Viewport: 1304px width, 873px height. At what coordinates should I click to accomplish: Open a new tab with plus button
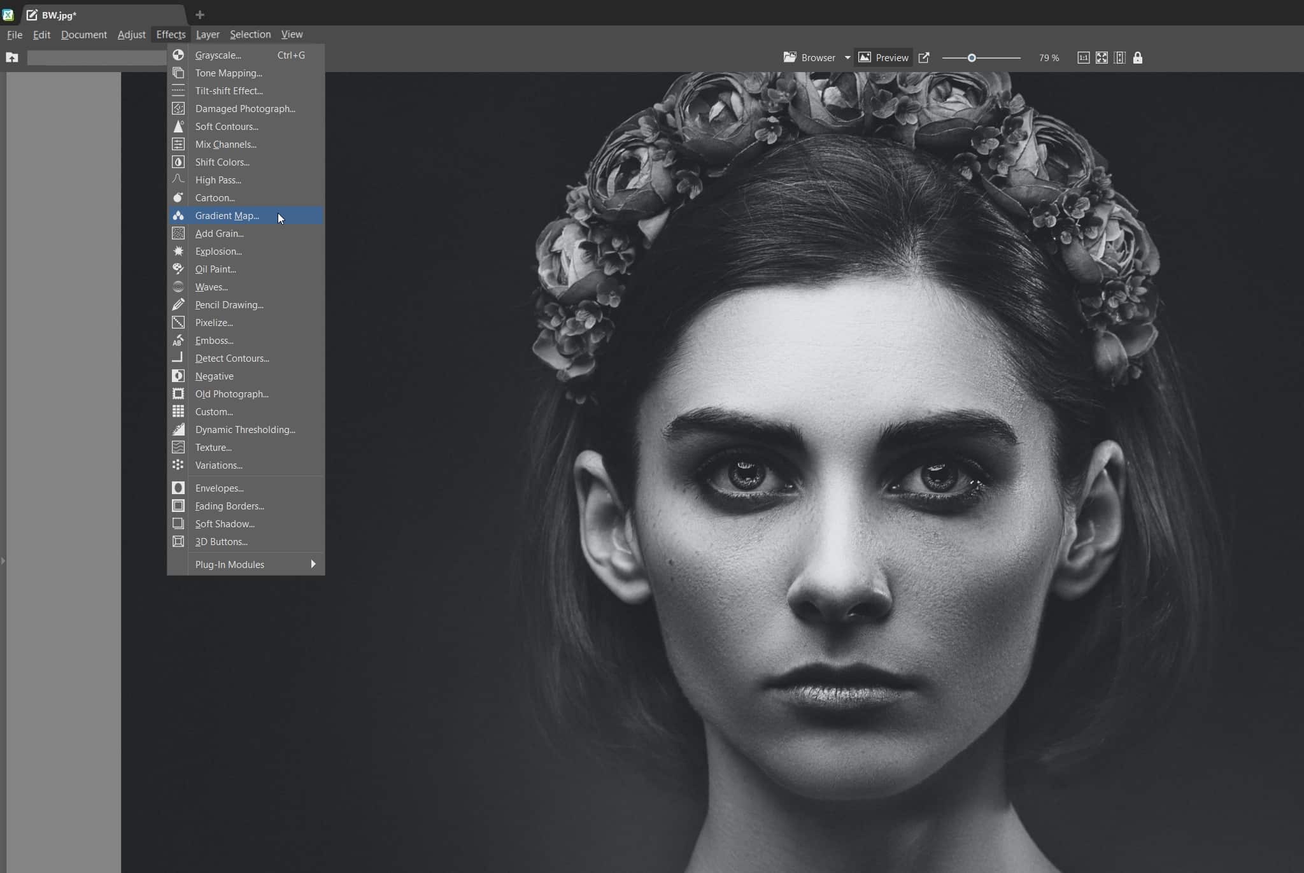pyautogui.click(x=200, y=15)
